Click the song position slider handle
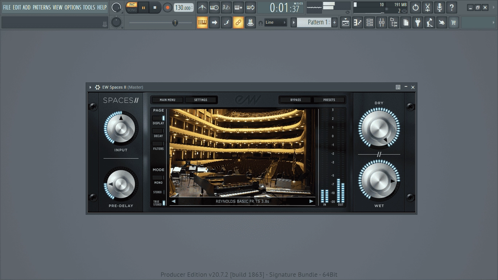 pos(175,23)
